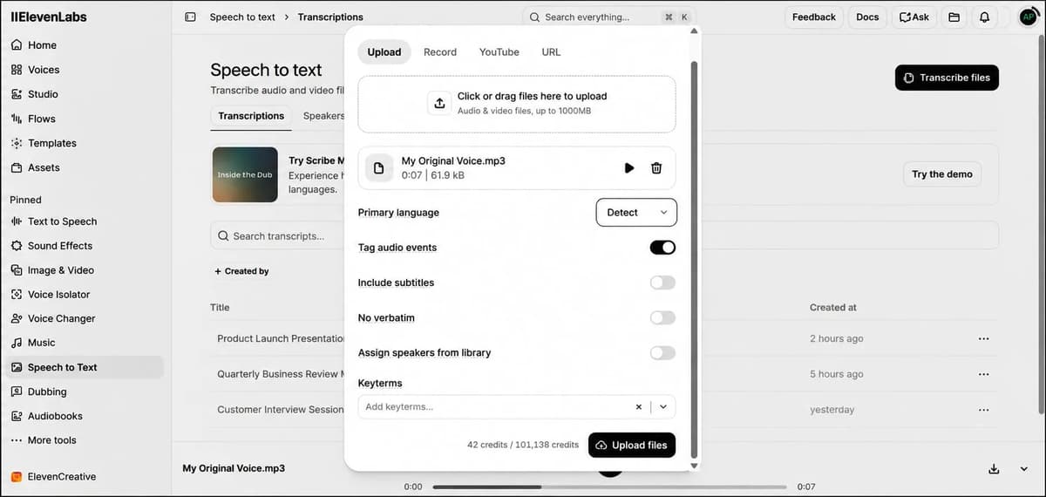Open the Music tool

tap(41, 343)
